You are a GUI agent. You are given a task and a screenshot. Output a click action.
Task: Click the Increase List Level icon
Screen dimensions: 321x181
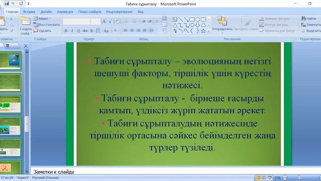coord(150,21)
